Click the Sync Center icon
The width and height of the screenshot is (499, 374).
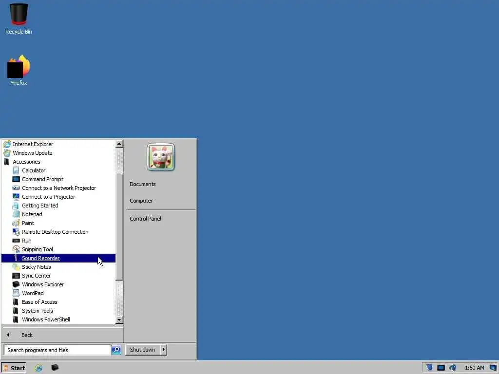[16, 276]
